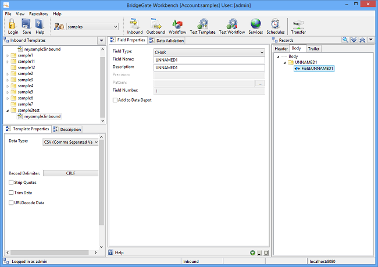Check the Strip Quotes option
The width and height of the screenshot is (378, 267).
pyautogui.click(x=11, y=182)
